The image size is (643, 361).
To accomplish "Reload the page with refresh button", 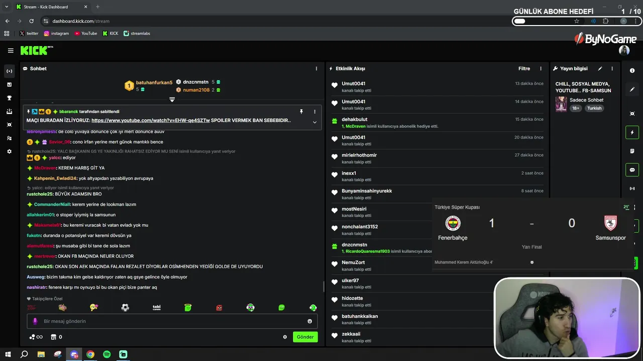I will [31, 21].
